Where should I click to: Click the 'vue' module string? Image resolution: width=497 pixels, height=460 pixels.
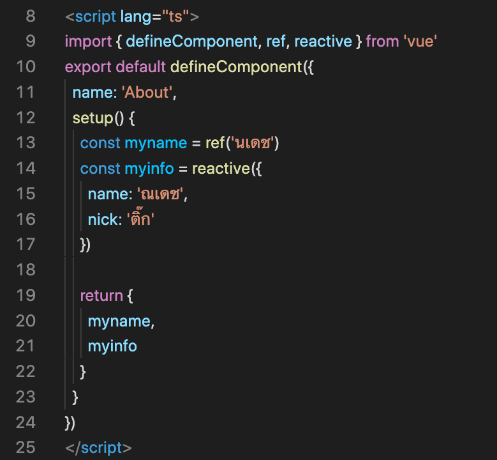tap(420, 42)
